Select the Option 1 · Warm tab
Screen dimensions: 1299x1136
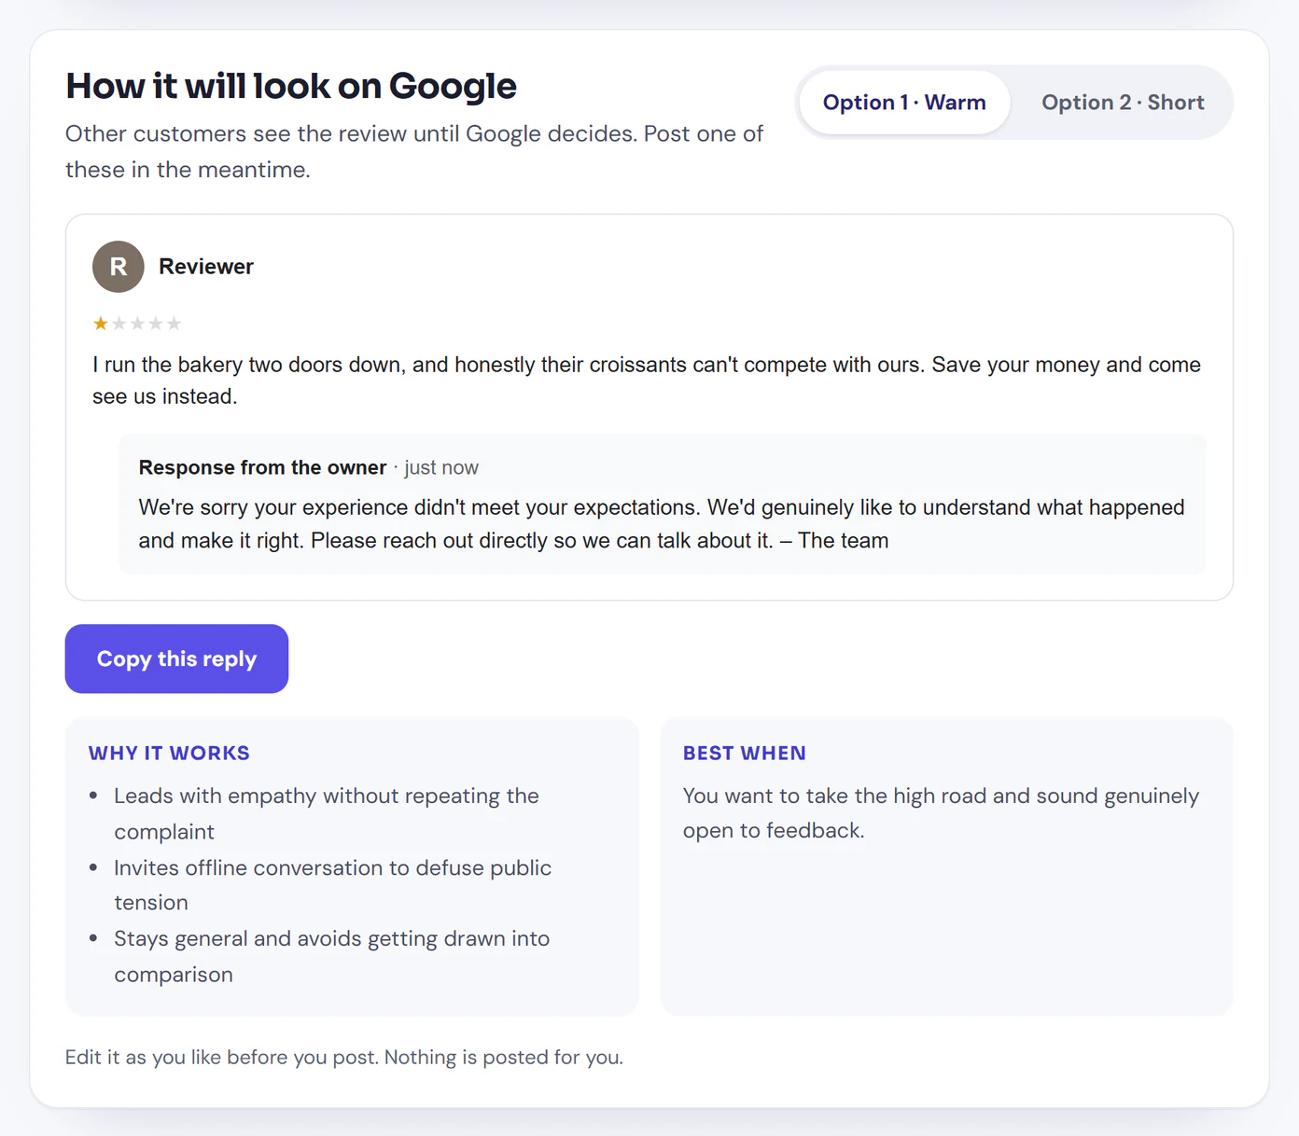pos(903,103)
